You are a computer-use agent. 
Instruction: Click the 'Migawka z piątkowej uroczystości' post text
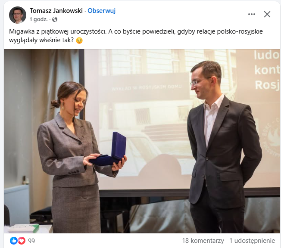click(x=58, y=31)
